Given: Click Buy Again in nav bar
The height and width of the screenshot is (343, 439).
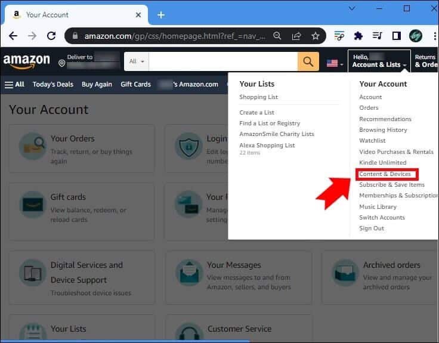Looking at the screenshot, I should (97, 84).
